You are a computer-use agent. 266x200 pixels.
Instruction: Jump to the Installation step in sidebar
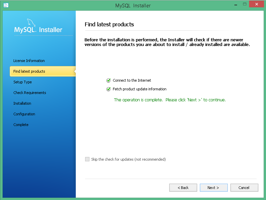pyautogui.click(x=22, y=103)
